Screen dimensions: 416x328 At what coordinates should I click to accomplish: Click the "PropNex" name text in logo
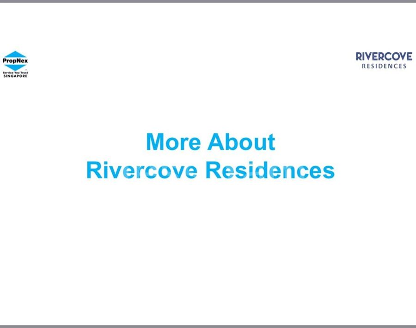tap(15, 61)
